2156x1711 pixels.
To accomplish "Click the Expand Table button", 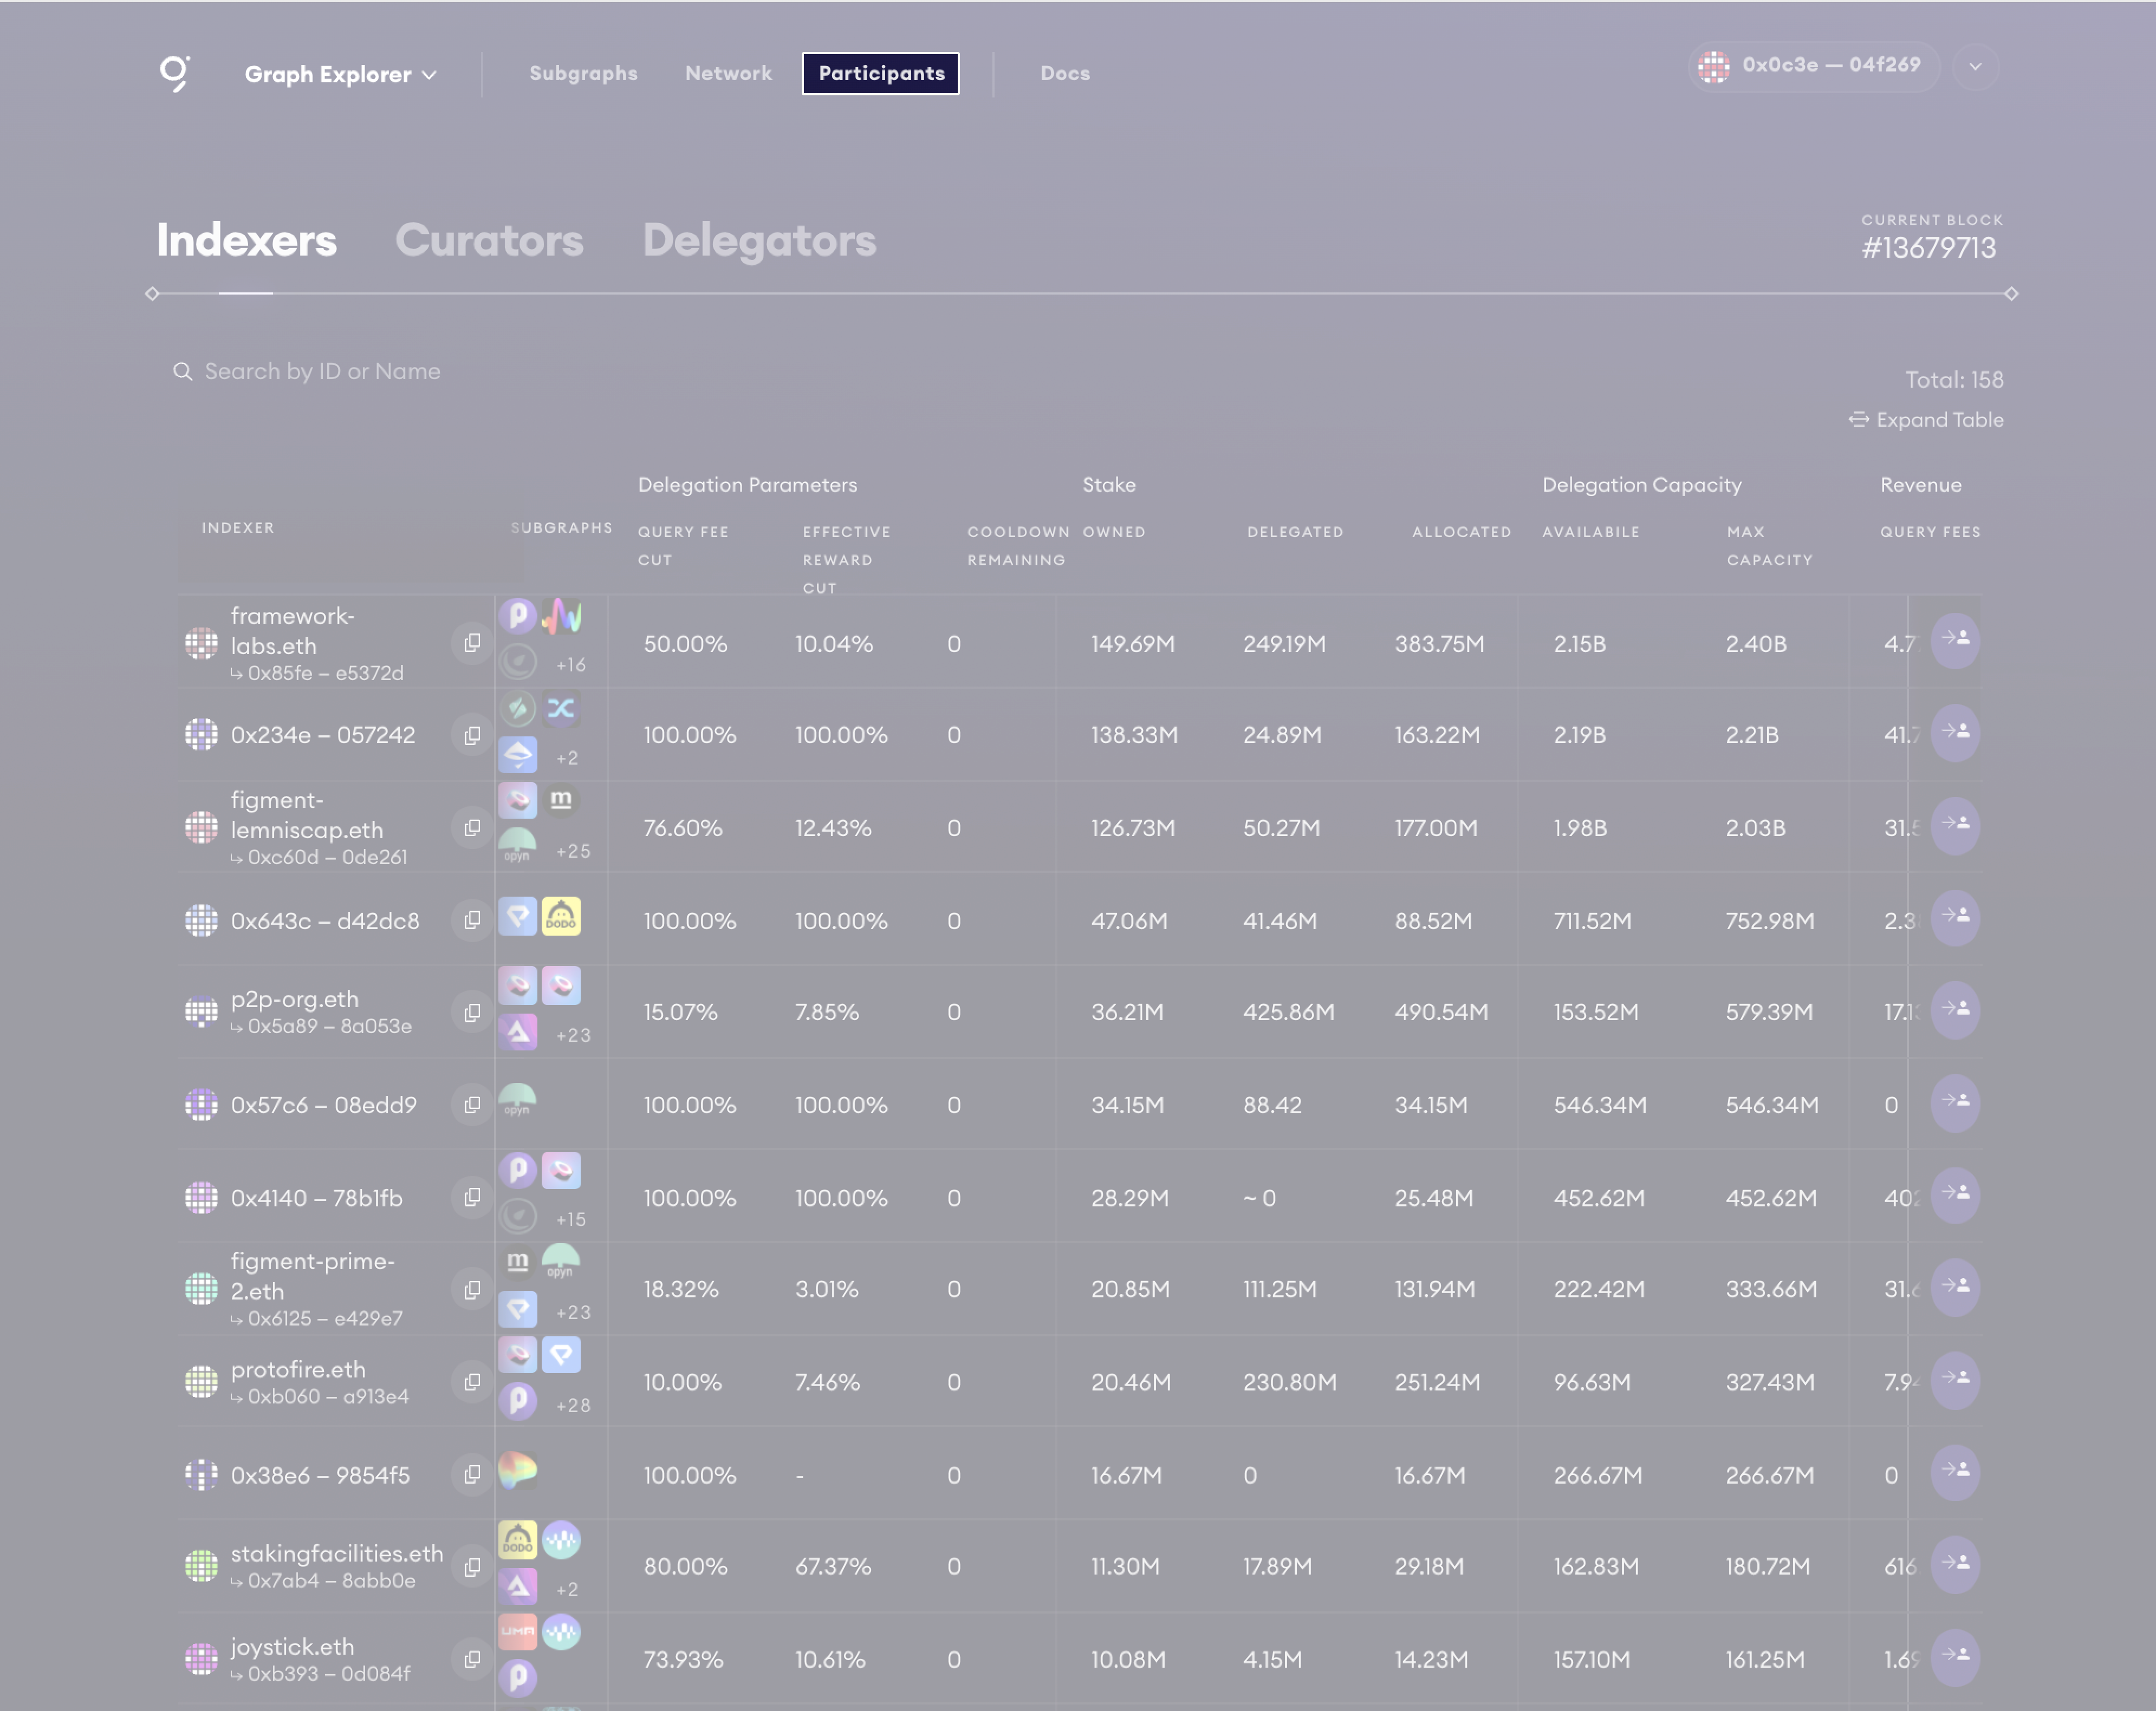I will [1926, 420].
